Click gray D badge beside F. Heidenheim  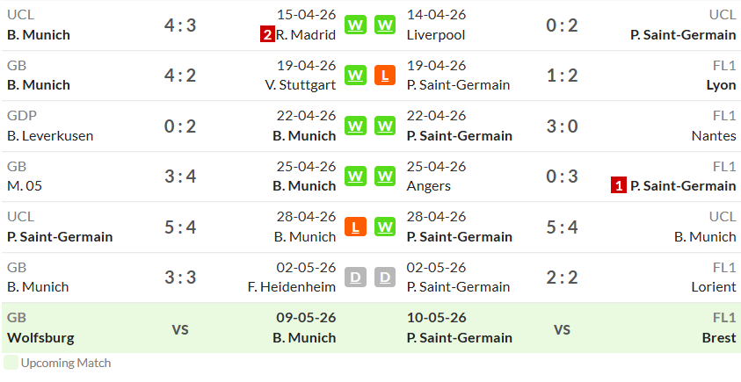pyautogui.click(x=355, y=277)
